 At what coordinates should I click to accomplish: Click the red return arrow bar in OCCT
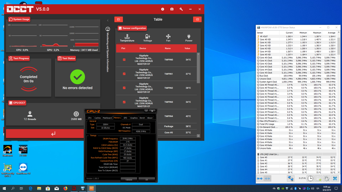53,134
